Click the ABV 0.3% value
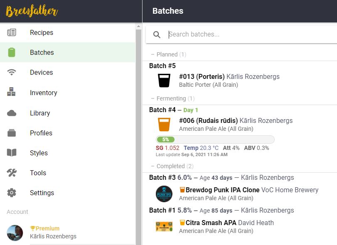Image resolution: width=337 pixels, height=245 pixels. [x=256, y=148]
